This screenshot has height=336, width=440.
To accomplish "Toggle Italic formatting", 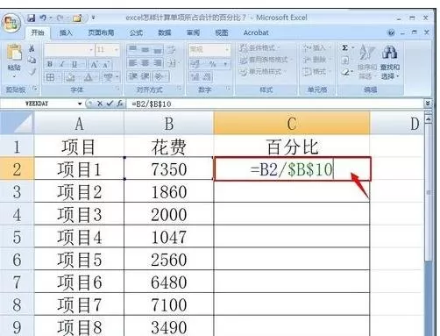I will coord(62,64).
